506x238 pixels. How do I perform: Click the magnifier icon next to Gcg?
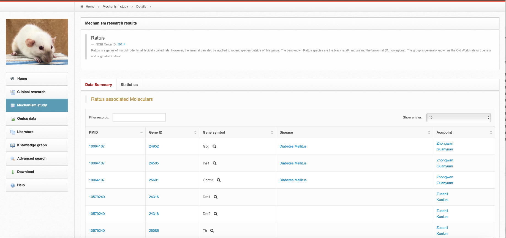[214, 147]
